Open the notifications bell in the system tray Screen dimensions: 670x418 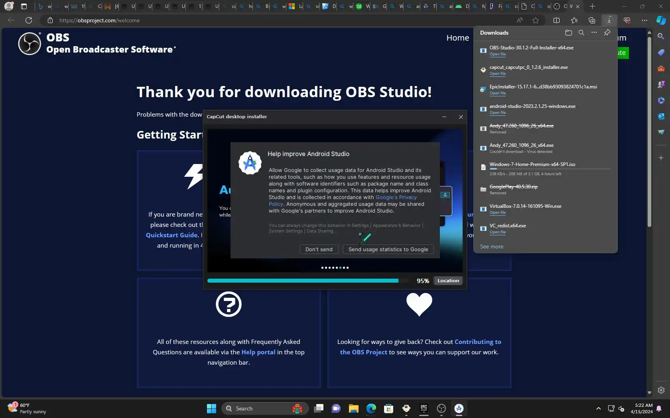click(x=659, y=408)
